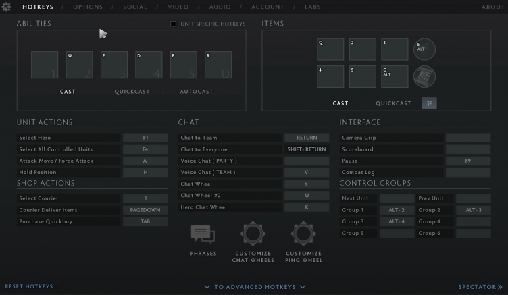Switch abilities to Autocast mode
Image resolution: width=508 pixels, height=295 pixels.
(196, 92)
